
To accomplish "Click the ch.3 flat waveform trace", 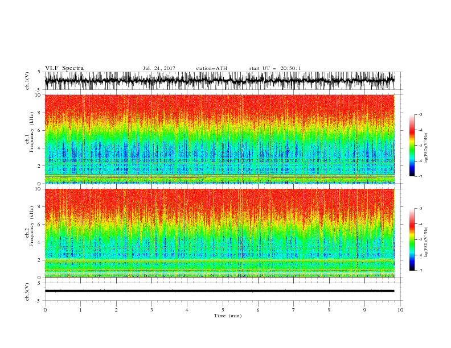I will pos(219,291).
